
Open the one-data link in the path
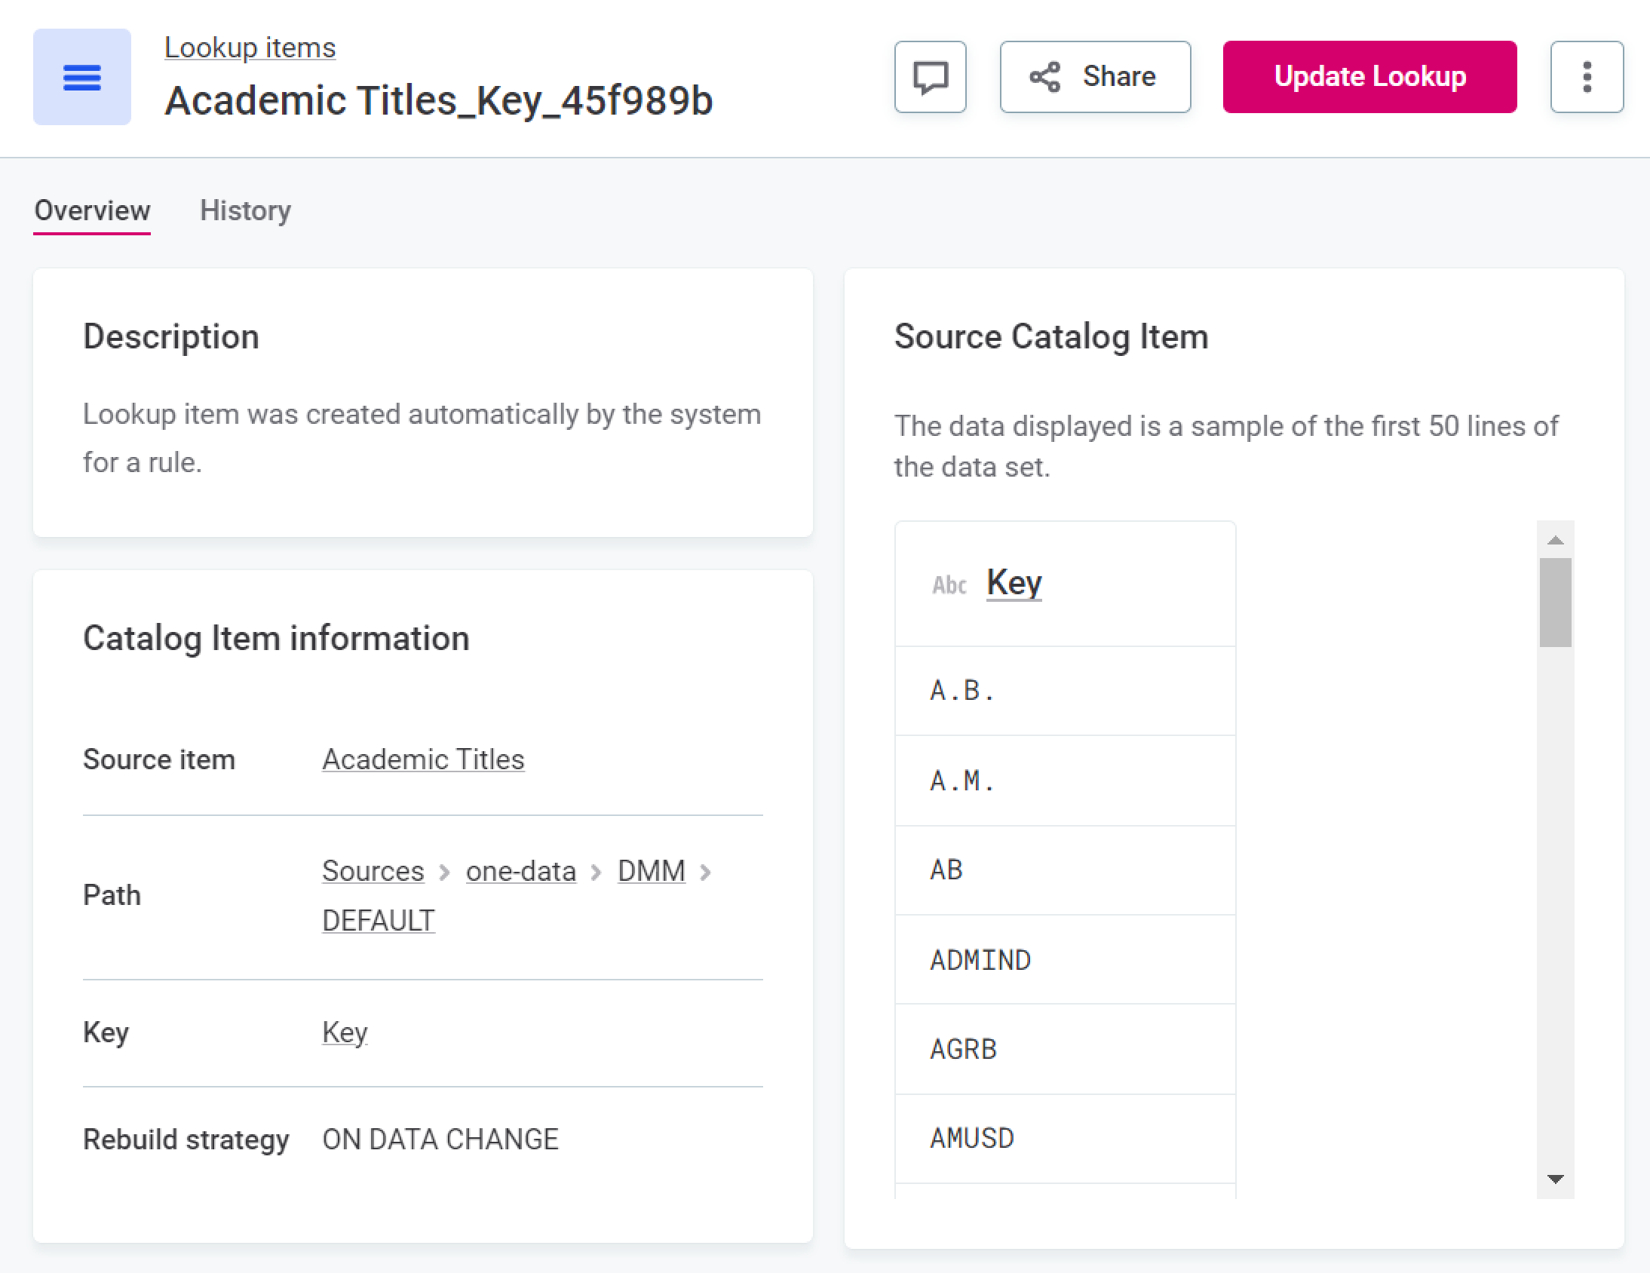pyautogui.click(x=520, y=870)
